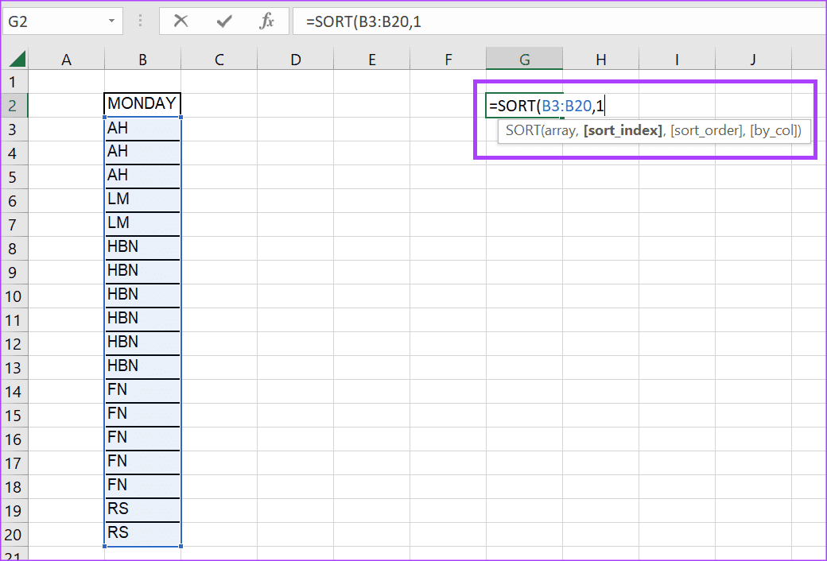
Task: Select row 13 header
Action: 12,367
